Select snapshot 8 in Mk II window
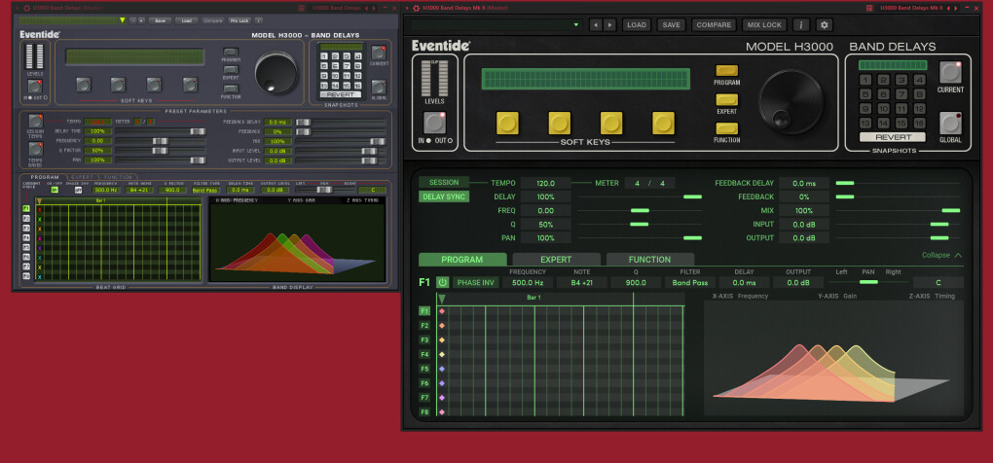The width and height of the screenshot is (993, 463). [x=920, y=94]
